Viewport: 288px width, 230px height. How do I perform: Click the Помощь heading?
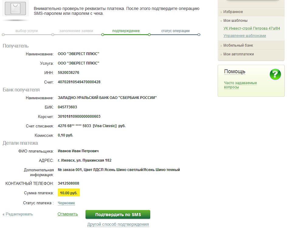pos(235,71)
